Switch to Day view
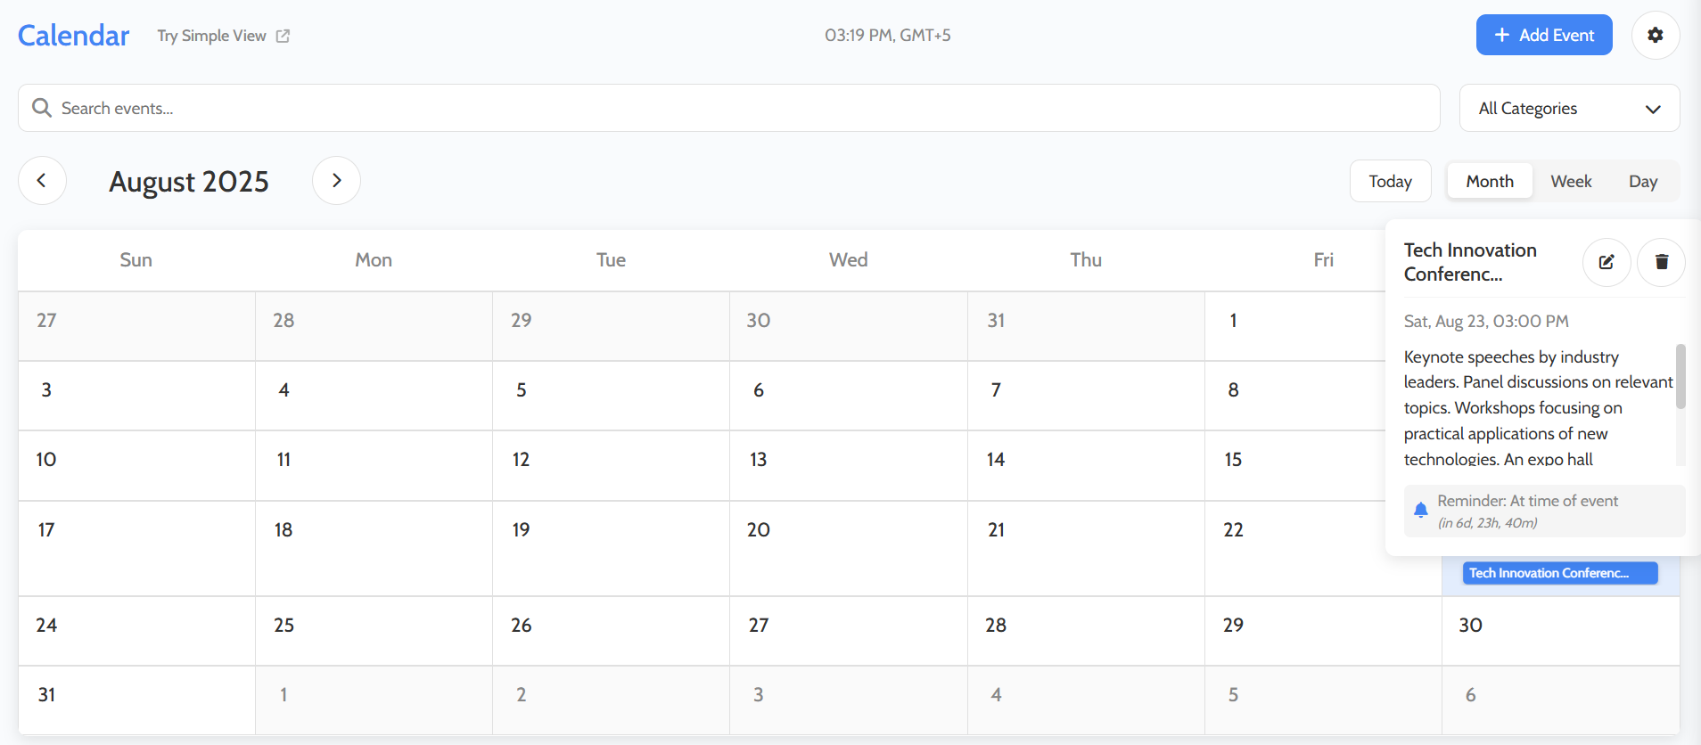 (x=1644, y=181)
